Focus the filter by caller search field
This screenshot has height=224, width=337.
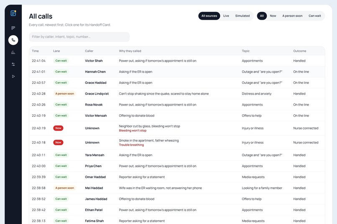coord(79,37)
